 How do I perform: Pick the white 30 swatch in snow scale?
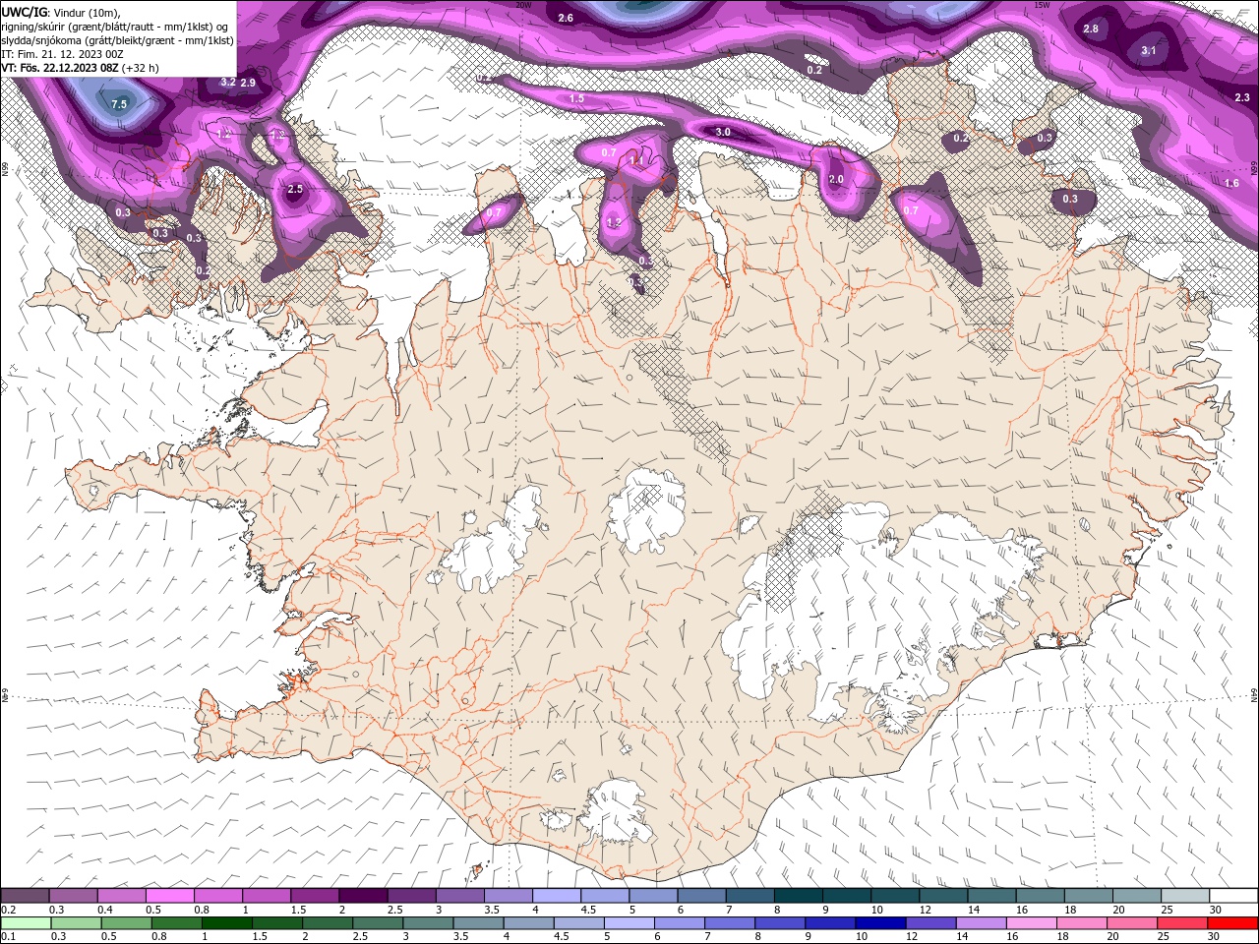coord(1233,895)
